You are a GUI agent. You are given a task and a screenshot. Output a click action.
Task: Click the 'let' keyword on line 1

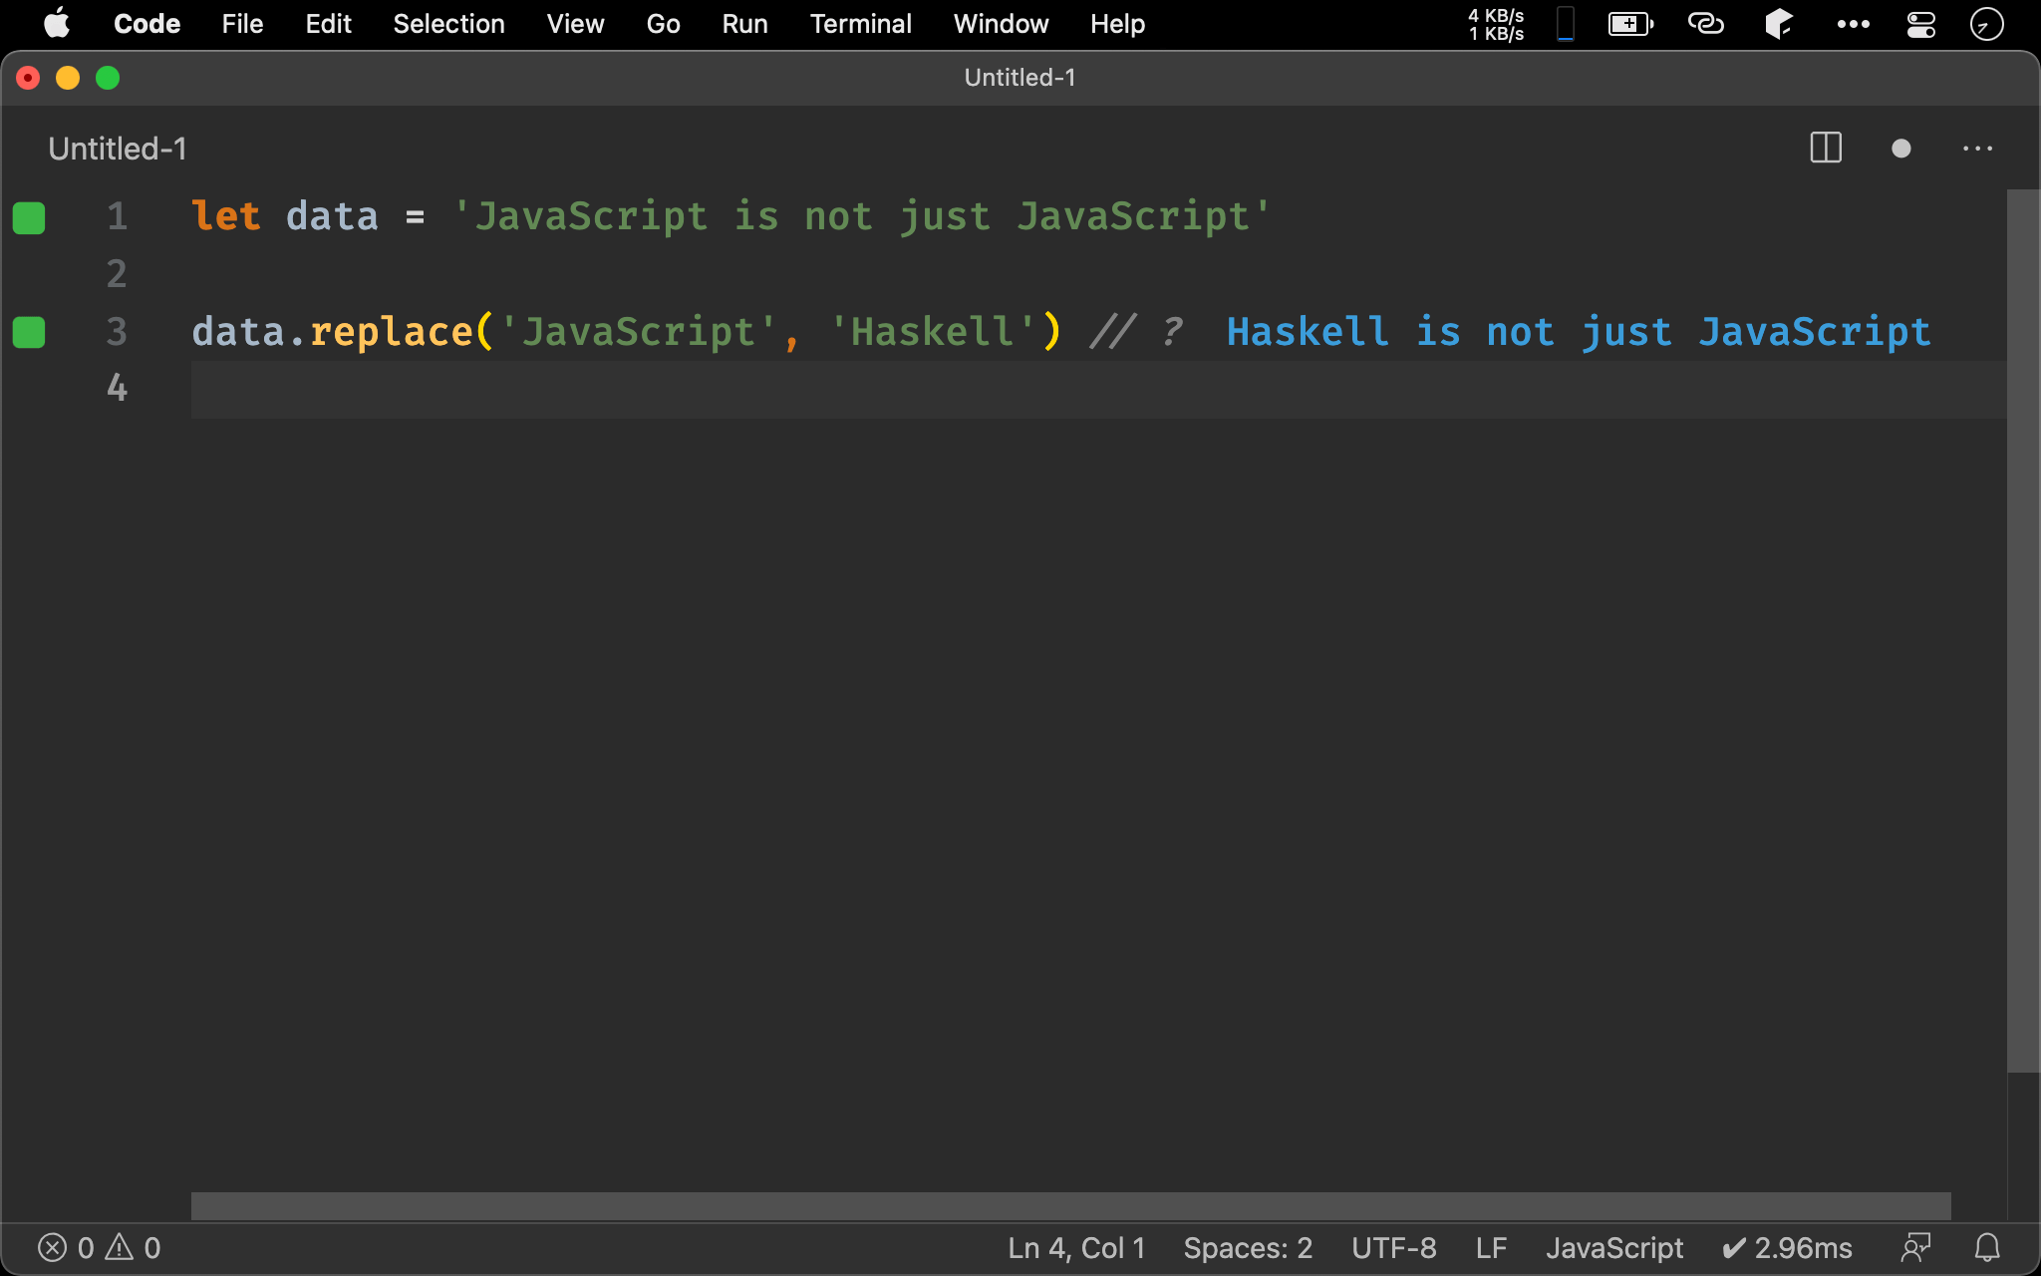coord(226,216)
